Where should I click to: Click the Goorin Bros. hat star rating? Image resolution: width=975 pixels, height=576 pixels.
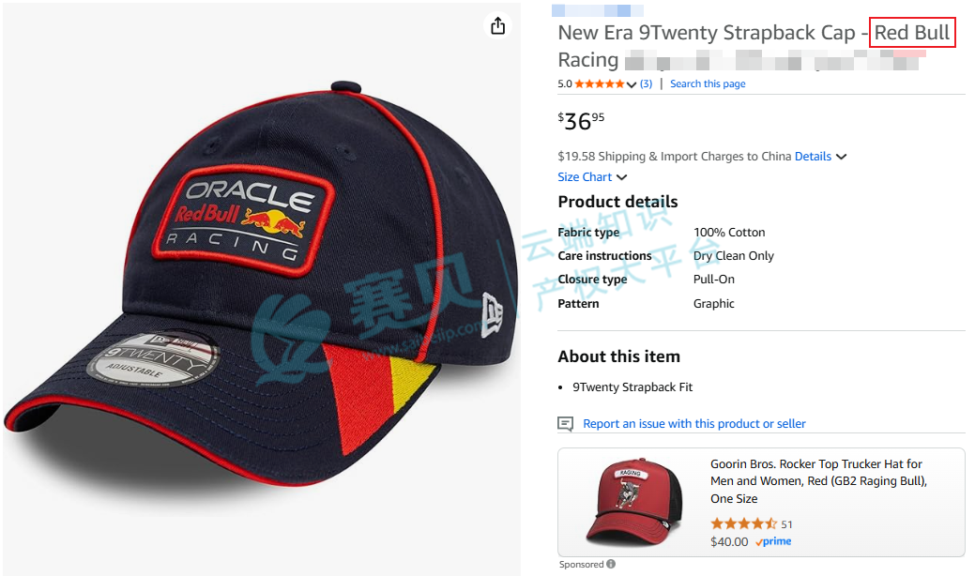pyautogui.click(x=743, y=524)
